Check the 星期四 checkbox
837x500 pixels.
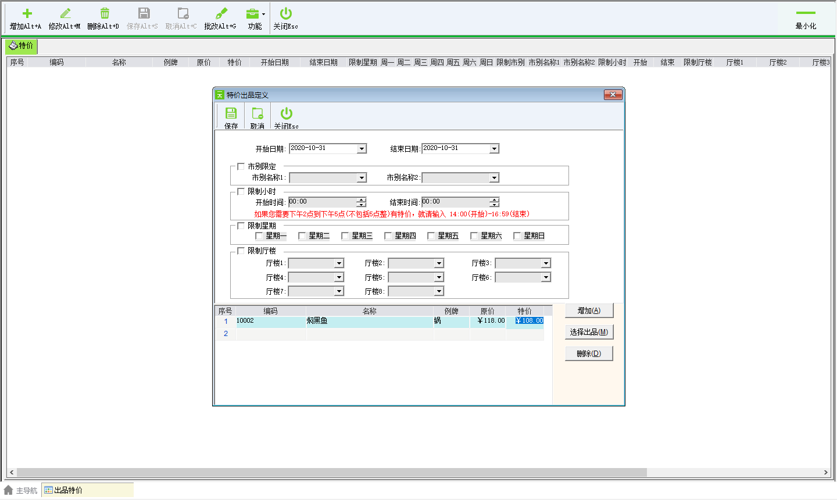point(388,235)
